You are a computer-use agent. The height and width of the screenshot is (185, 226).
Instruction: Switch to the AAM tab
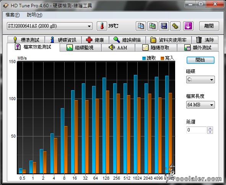pyautogui.click(x=118, y=47)
